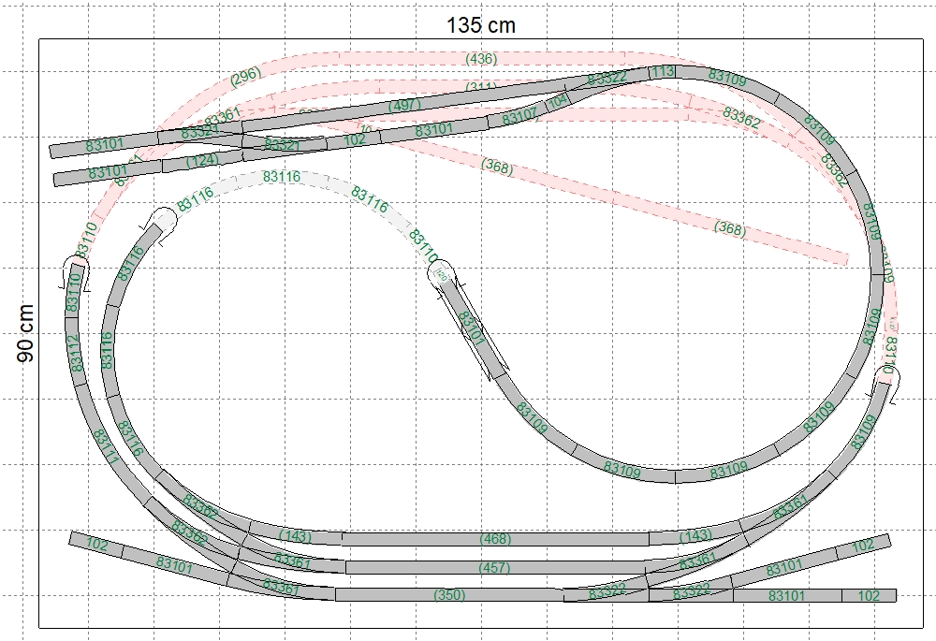Click the 135 cm width dimension label
936x641 pixels.
480,24
